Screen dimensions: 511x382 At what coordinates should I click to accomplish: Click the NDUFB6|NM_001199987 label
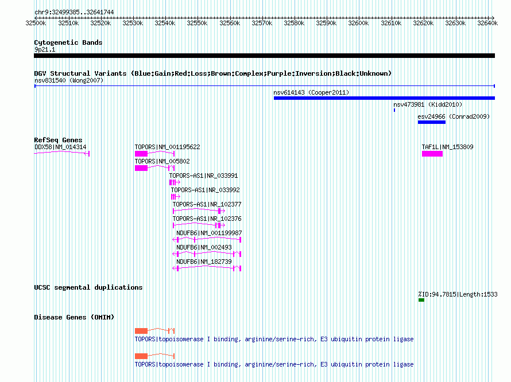(209, 233)
